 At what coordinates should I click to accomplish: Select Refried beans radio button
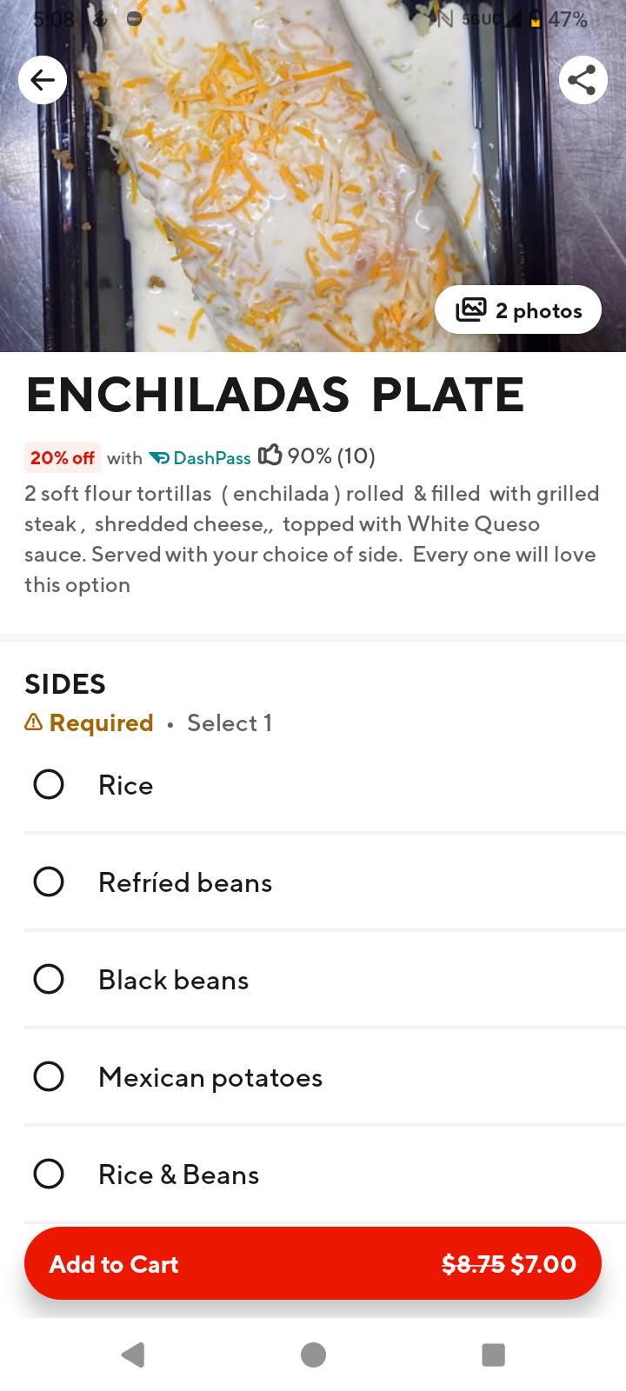point(49,882)
